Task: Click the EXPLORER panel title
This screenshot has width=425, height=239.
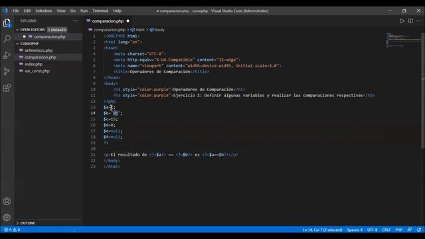Action: click(x=28, y=21)
